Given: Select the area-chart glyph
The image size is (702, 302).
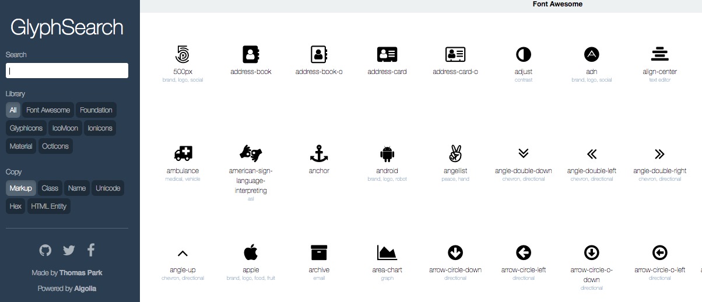Looking at the screenshot, I should pos(387,252).
